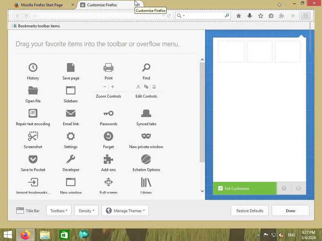Click the cut scissors in Edit Controls
Viewport: 322px width, 241px height.
coord(138,87)
